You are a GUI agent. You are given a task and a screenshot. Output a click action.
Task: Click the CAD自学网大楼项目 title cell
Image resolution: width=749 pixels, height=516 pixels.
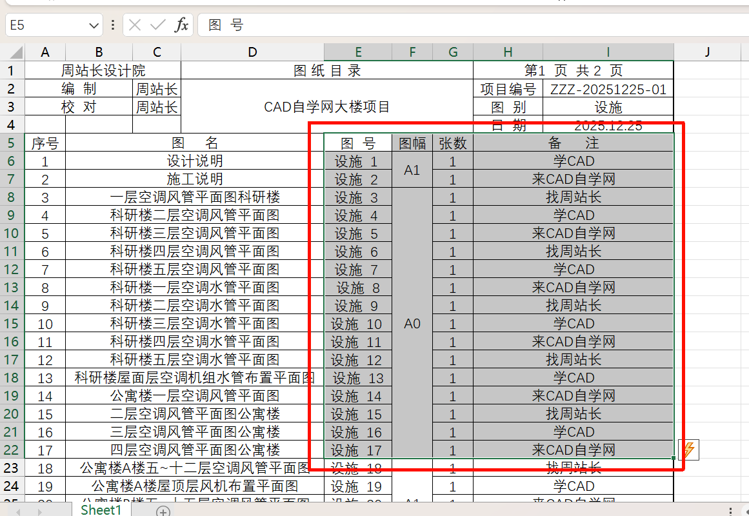point(326,107)
